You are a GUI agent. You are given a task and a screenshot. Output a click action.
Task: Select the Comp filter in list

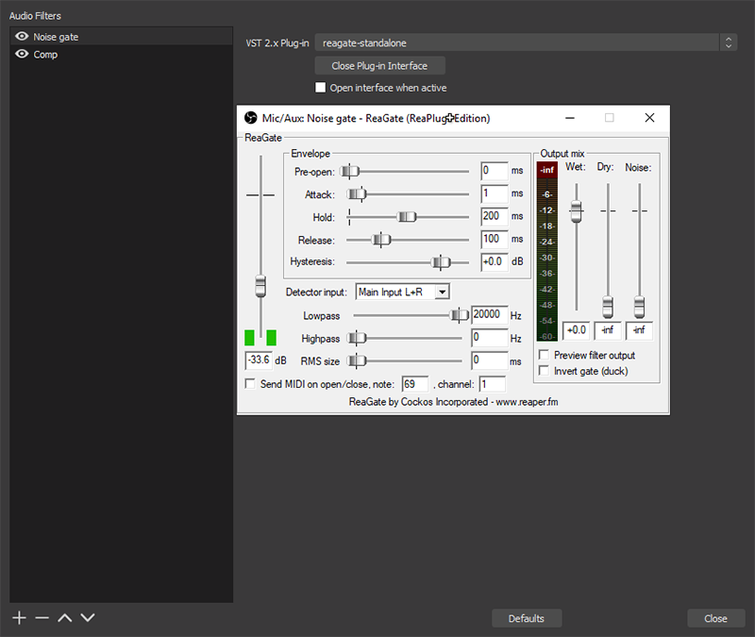45,55
